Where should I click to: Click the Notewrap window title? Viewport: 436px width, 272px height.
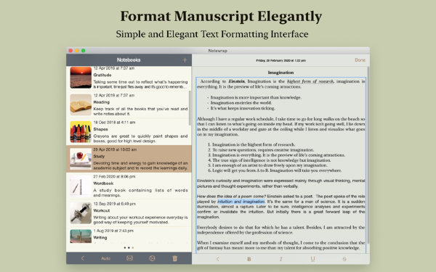pos(218,51)
